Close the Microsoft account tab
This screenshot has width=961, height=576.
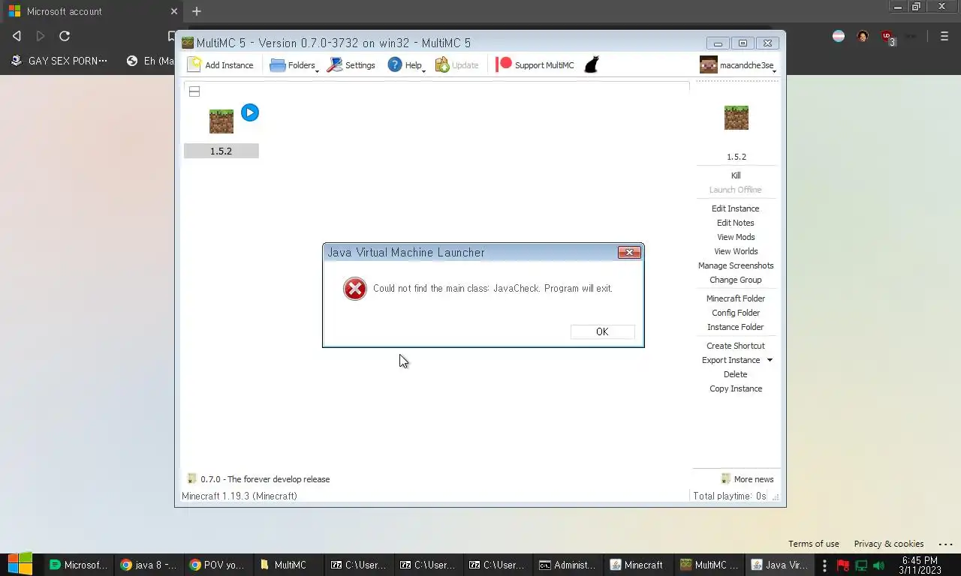(x=174, y=11)
